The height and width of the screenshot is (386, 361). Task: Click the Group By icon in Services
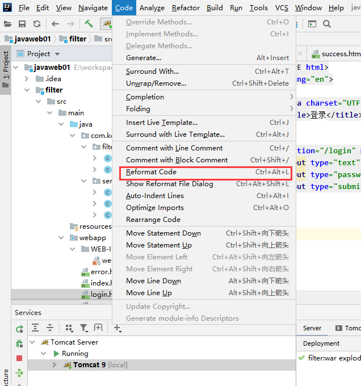tap(69, 328)
